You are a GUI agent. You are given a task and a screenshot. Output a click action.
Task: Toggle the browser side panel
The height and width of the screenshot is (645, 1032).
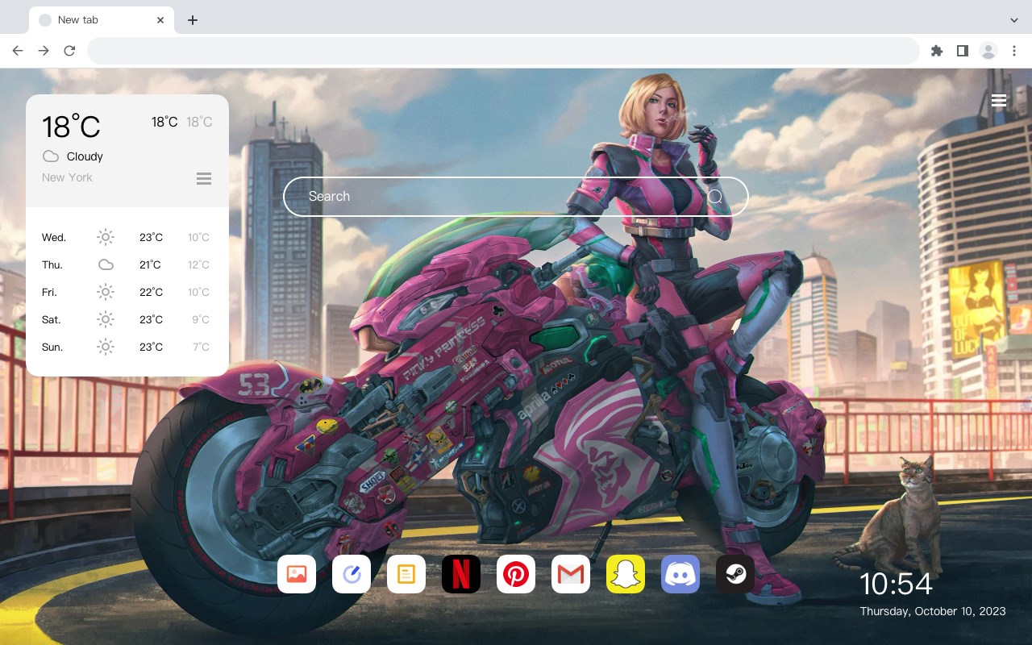(x=962, y=51)
